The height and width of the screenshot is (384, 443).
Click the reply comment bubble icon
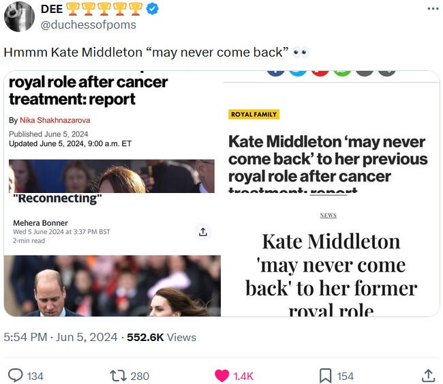(x=15, y=376)
